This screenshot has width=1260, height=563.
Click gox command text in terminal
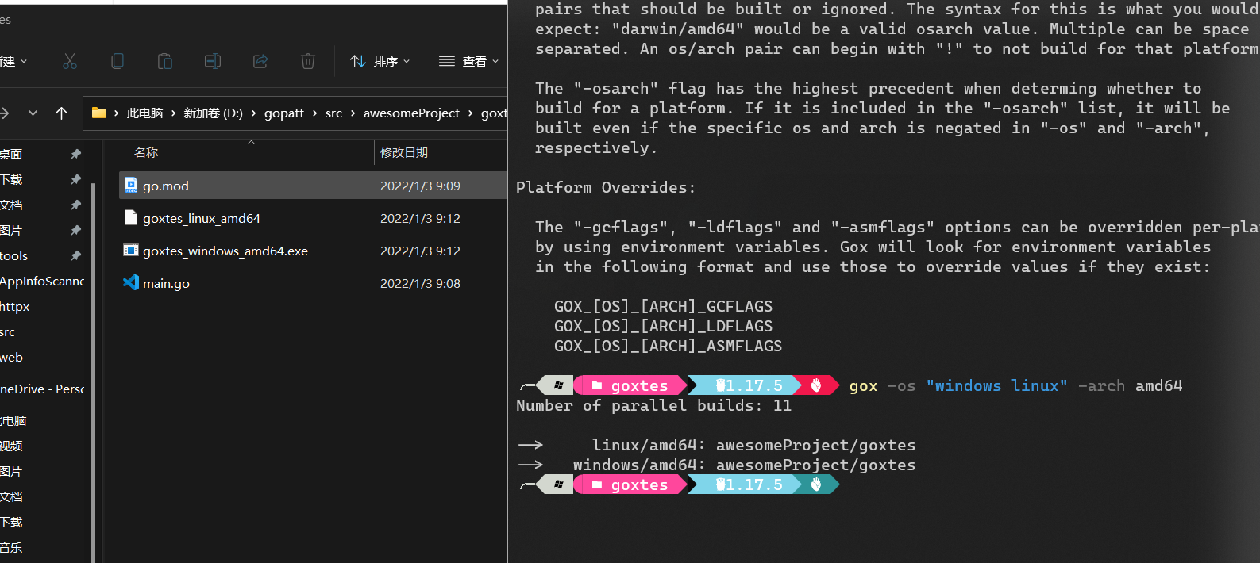pyautogui.click(x=863, y=385)
